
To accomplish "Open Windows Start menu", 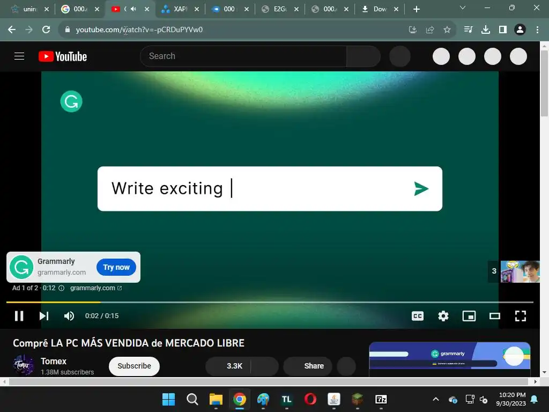I will pyautogui.click(x=168, y=399).
